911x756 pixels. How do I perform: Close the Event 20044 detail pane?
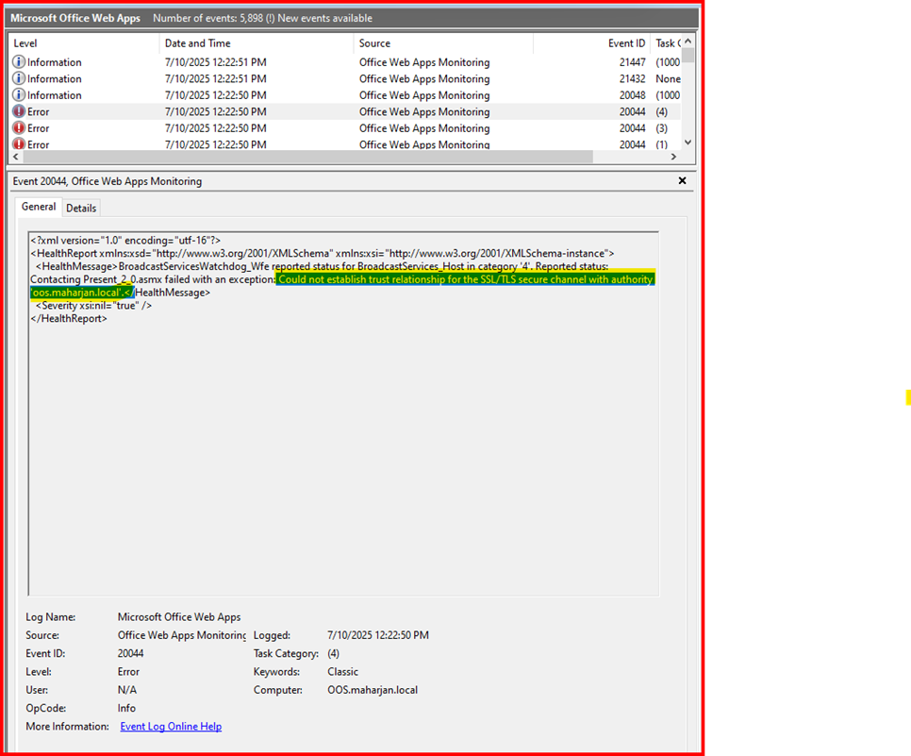[x=683, y=181]
